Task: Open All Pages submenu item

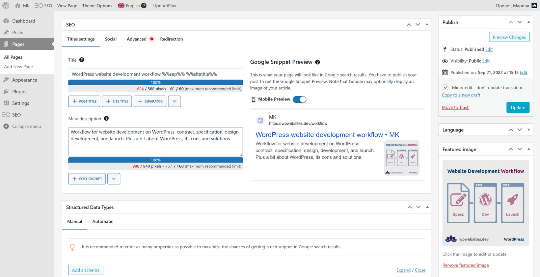Action: coord(13,57)
